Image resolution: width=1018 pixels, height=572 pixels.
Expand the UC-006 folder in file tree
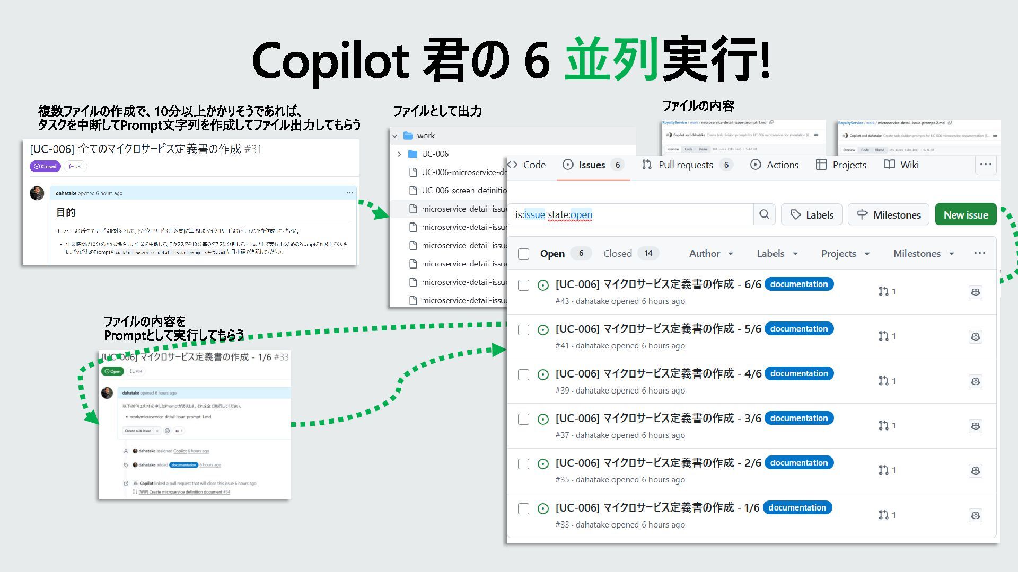(399, 154)
